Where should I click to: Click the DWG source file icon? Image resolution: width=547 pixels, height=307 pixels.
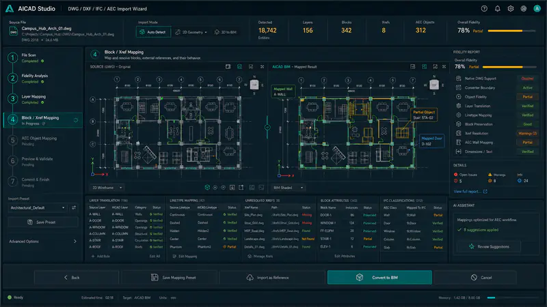coord(13,31)
